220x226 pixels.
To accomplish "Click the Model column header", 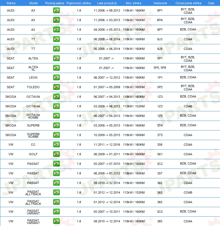I will 33,3.
